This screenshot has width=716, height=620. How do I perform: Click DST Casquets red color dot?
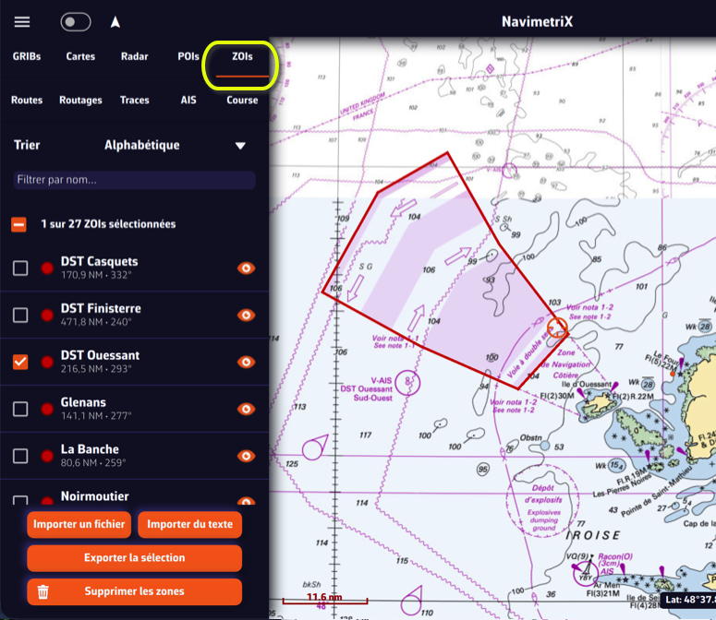[47, 268]
